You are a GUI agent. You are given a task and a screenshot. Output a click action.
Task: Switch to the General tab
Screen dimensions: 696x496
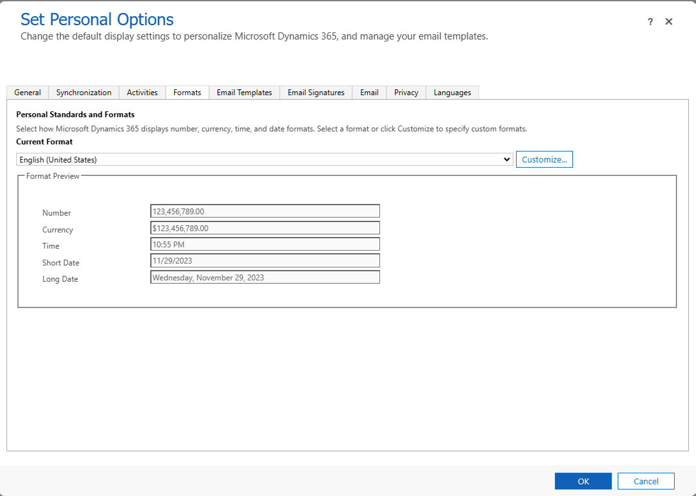(27, 92)
